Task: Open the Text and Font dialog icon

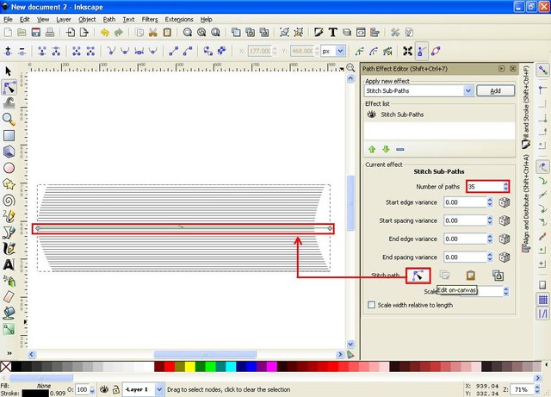Action: (x=332, y=33)
